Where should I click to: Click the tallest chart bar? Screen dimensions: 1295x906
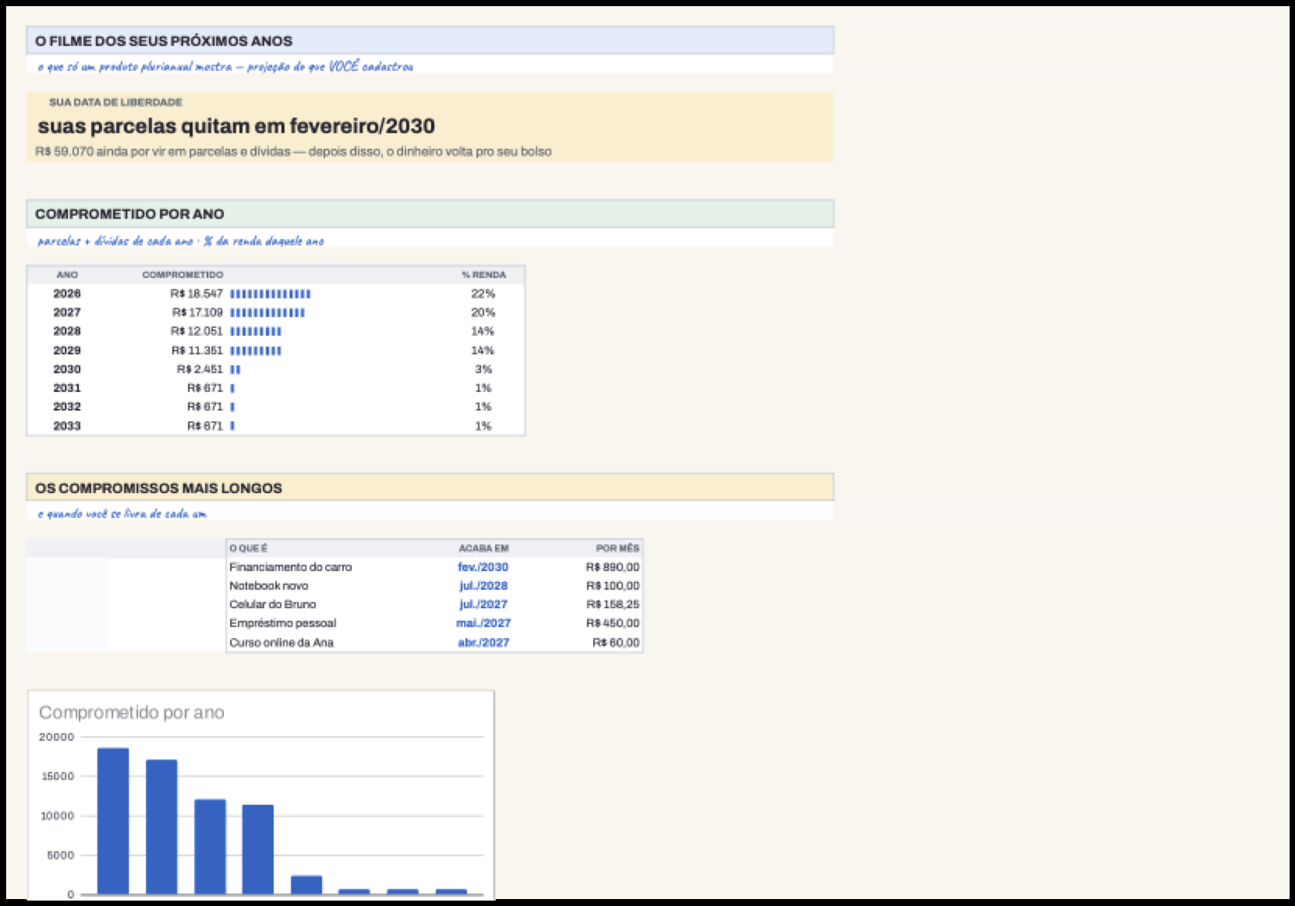(x=113, y=821)
